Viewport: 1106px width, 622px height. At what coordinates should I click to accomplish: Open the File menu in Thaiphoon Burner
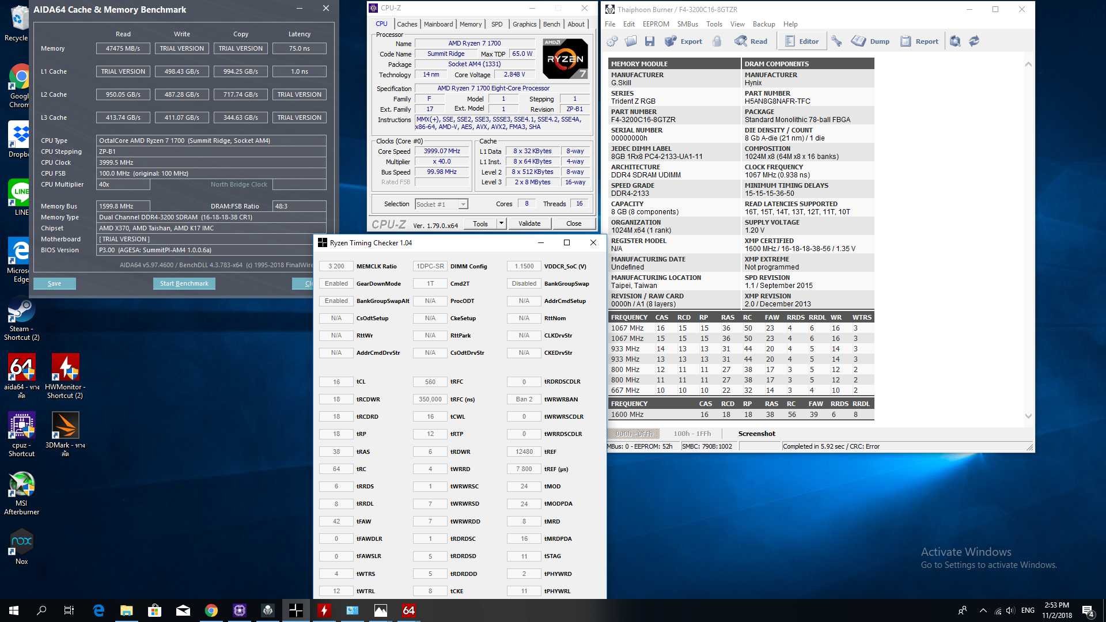point(610,24)
